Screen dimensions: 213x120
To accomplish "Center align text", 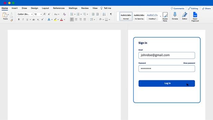I will click(76, 20).
